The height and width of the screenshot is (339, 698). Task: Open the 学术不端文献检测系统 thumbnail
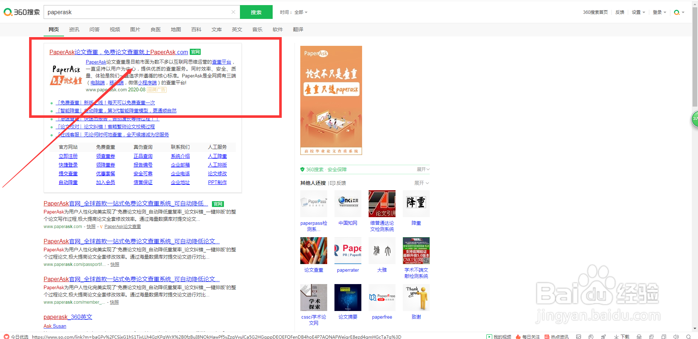[x=416, y=251]
